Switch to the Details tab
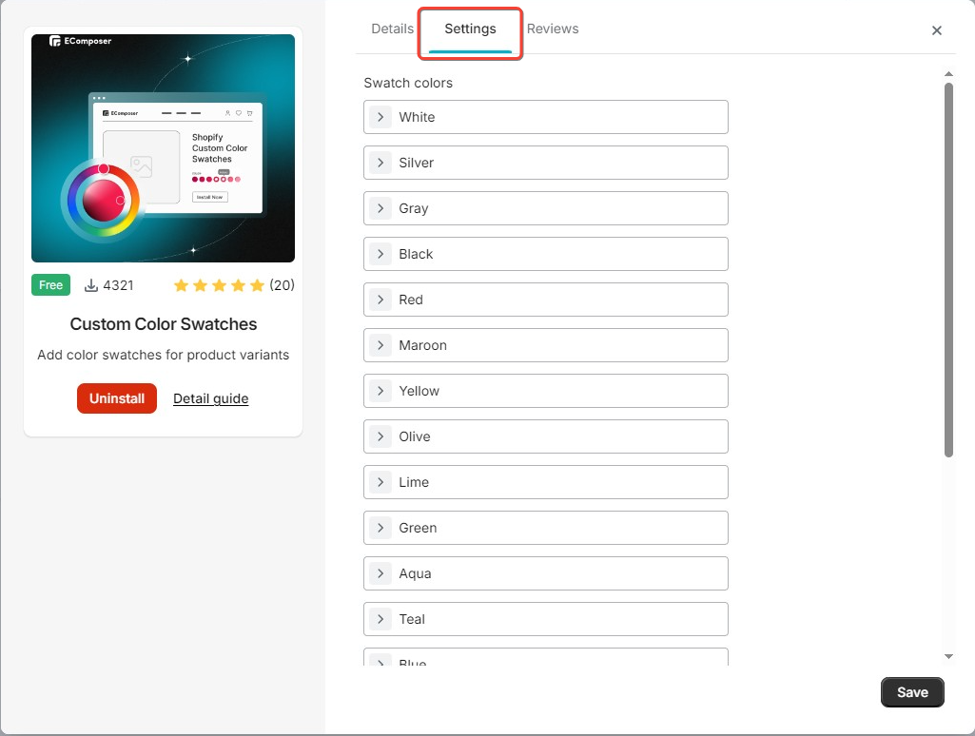The height and width of the screenshot is (736, 975). click(392, 29)
